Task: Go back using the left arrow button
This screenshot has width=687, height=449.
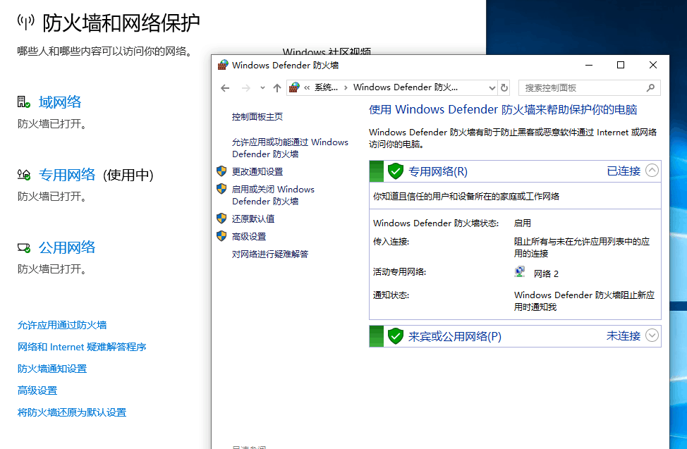Action: coord(225,88)
